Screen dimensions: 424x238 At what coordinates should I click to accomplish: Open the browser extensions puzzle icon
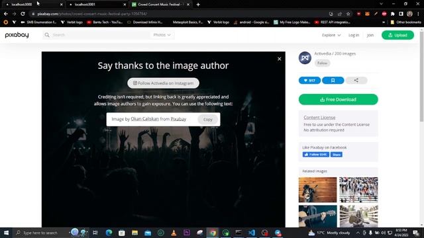(x=393, y=14)
